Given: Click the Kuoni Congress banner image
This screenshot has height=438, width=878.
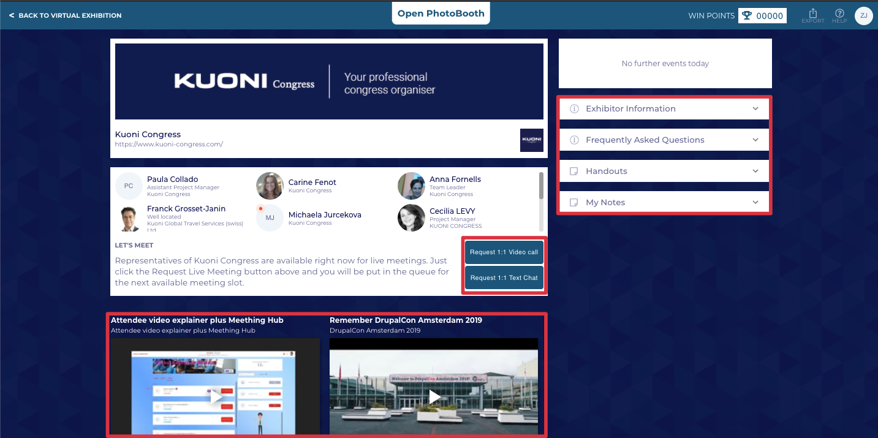Looking at the screenshot, I should click(329, 81).
